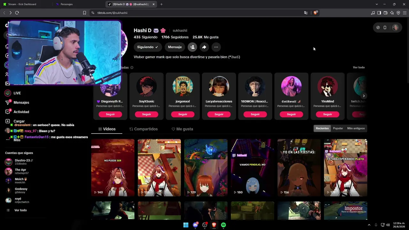Open the three-dot more options menu

tap(216, 47)
